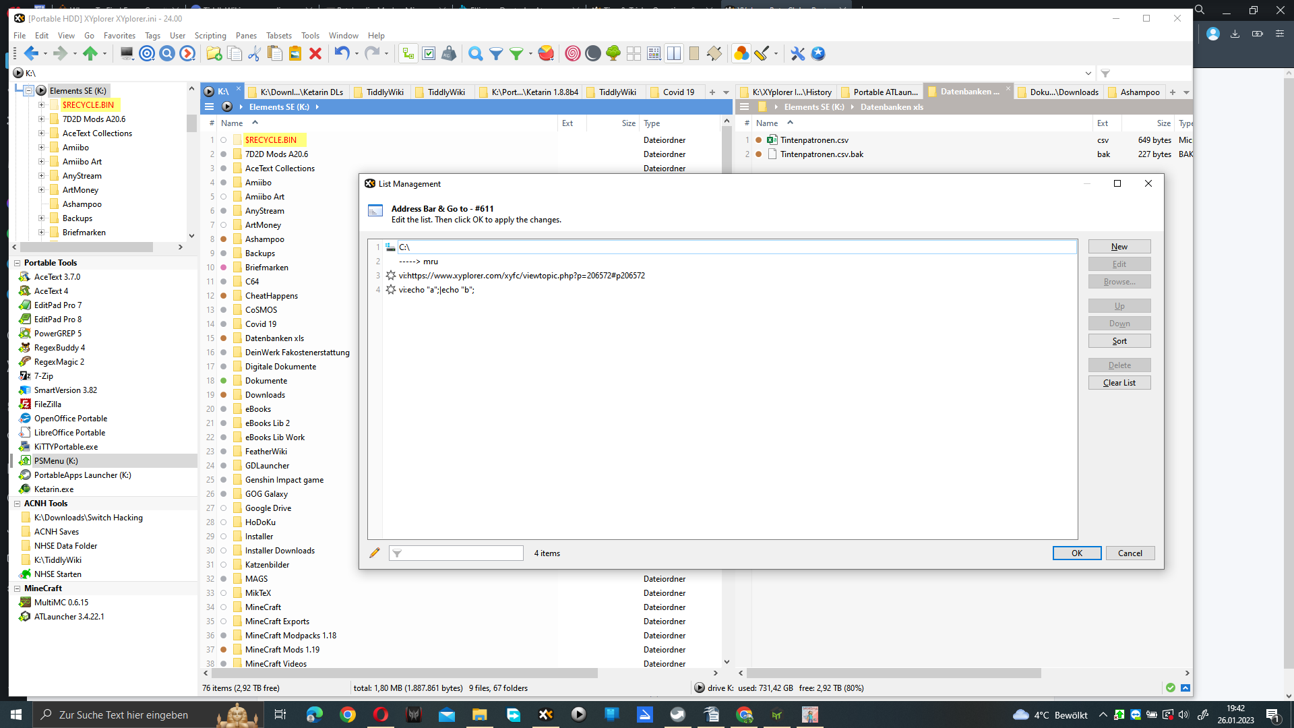Image resolution: width=1294 pixels, height=728 pixels.
Task: Toggle the green Live Filter funnel
Action: tap(516, 54)
